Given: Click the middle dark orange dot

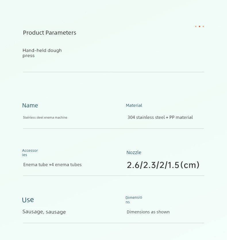Looking at the screenshot, I should point(199,27).
